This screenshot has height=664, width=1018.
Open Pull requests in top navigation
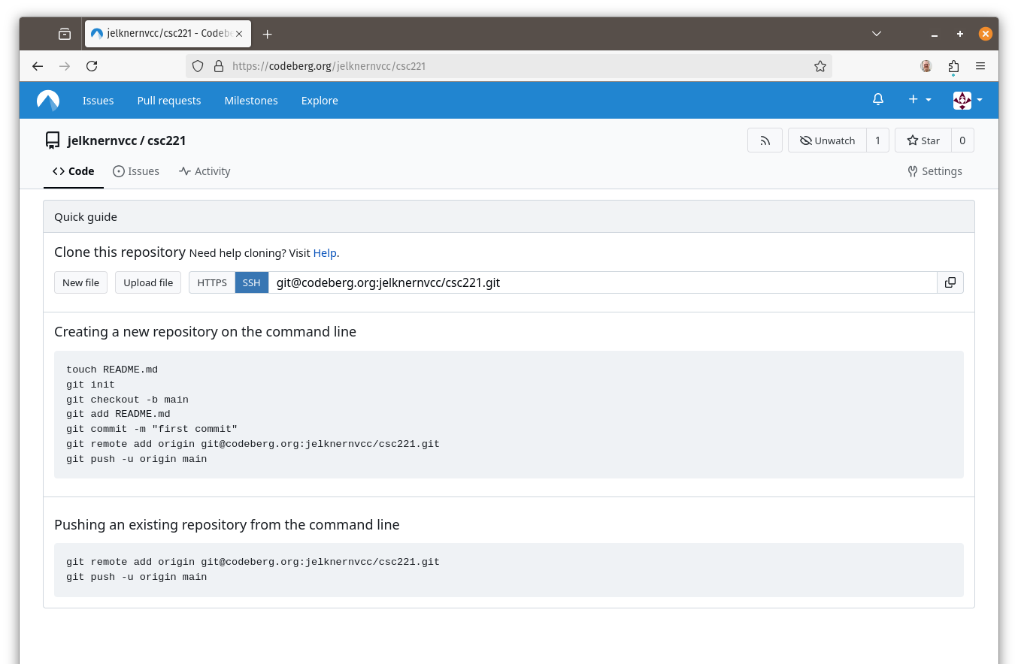[169, 101]
